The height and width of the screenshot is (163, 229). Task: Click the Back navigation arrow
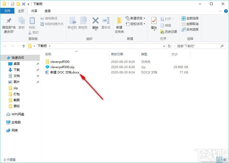(x=5, y=46)
